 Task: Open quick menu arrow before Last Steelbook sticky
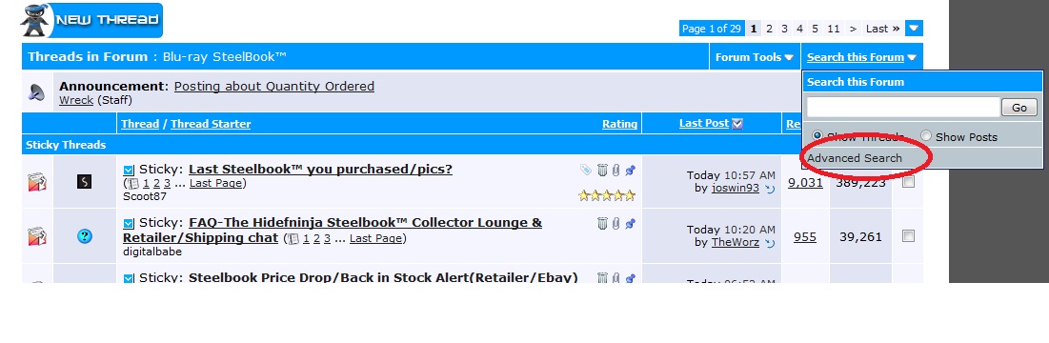tap(129, 170)
